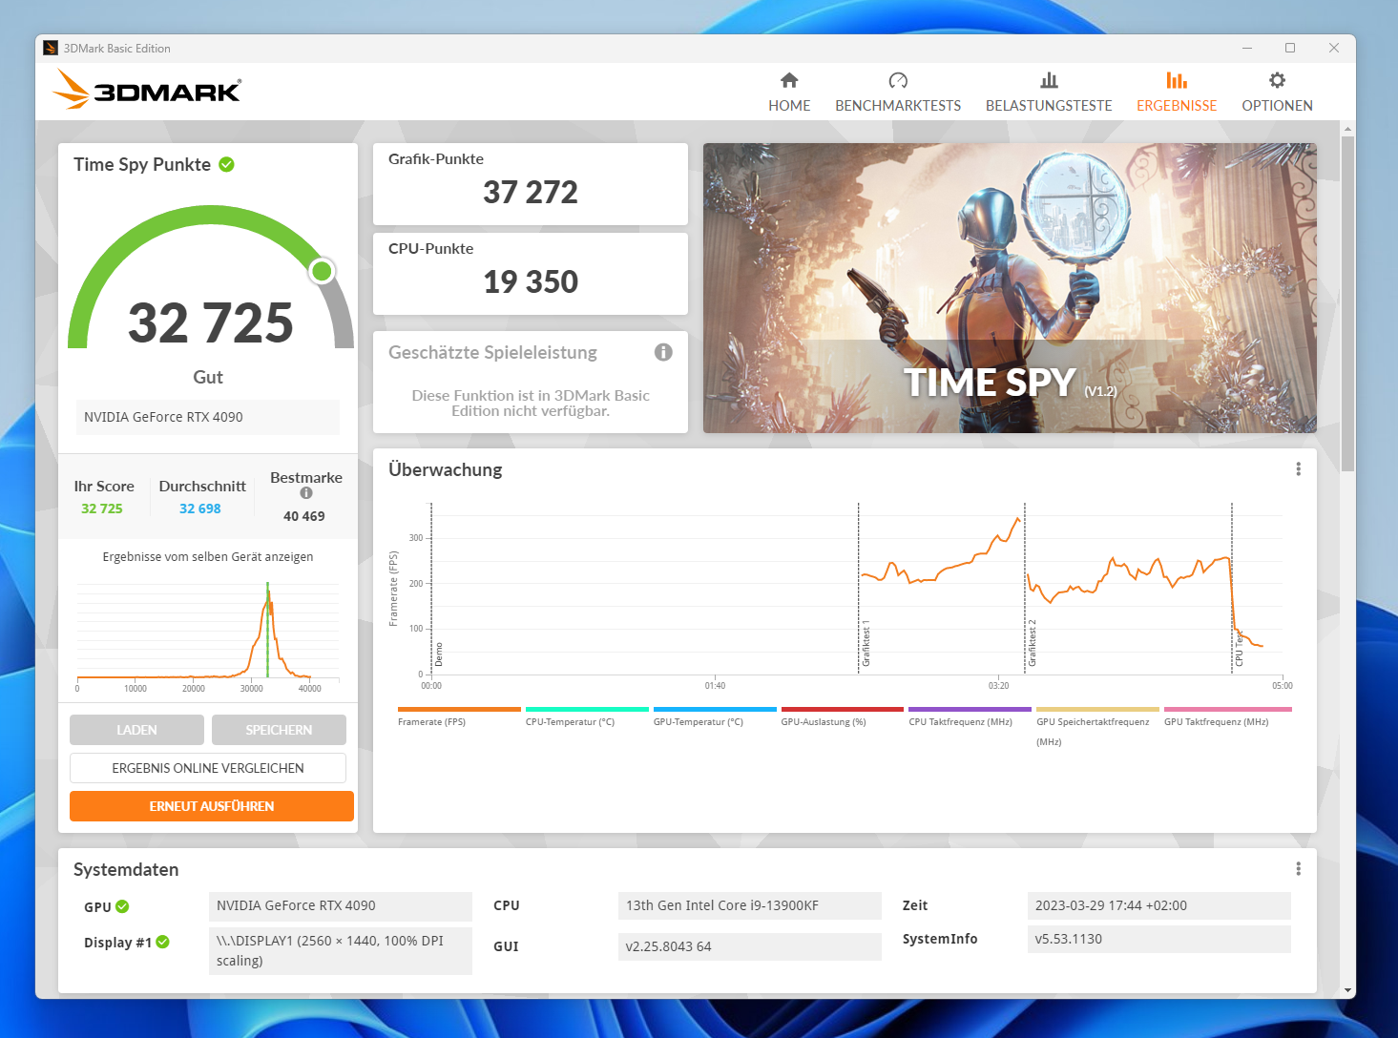The height and width of the screenshot is (1038, 1398).
Task: Click the vertical scrollbar thumb
Action: [x=1347, y=303]
